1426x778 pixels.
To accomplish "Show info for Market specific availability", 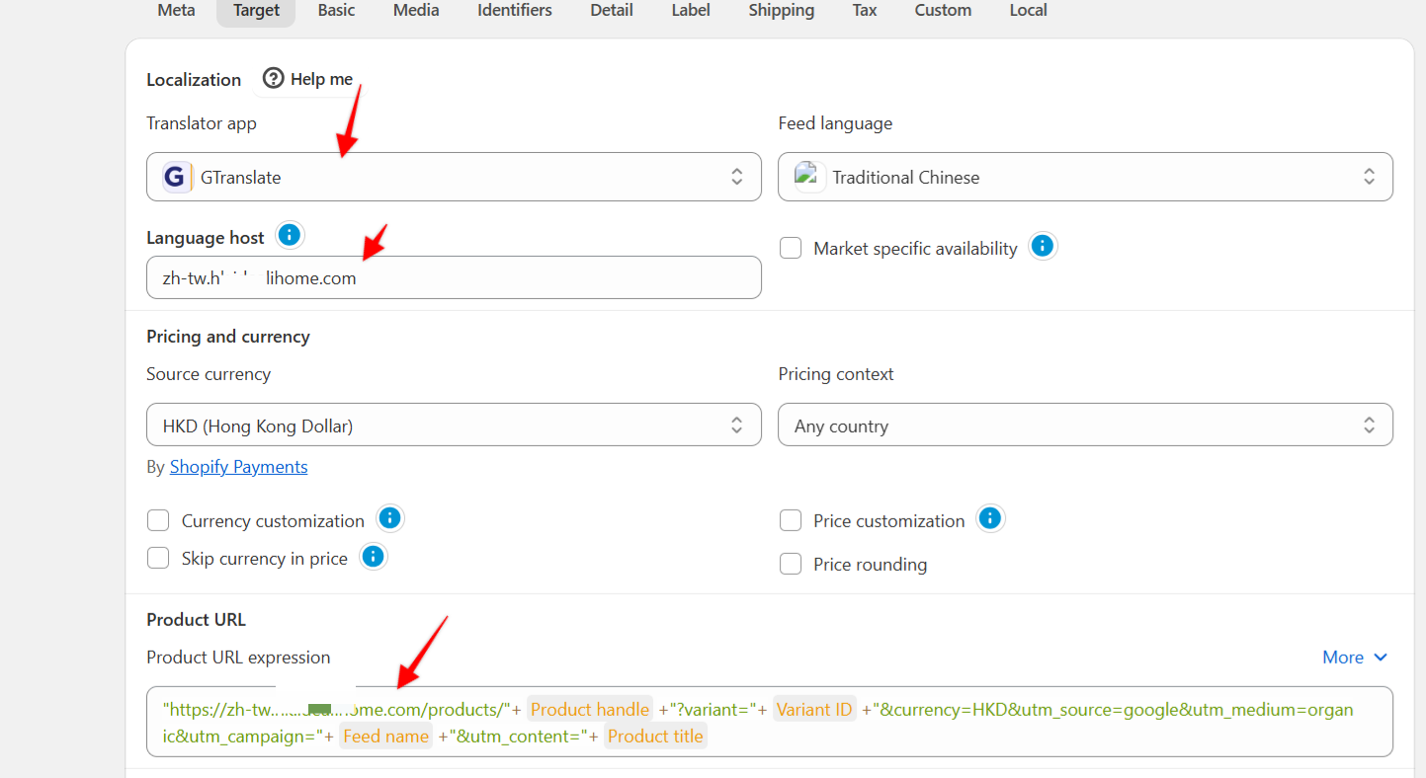I will 1042,246.
